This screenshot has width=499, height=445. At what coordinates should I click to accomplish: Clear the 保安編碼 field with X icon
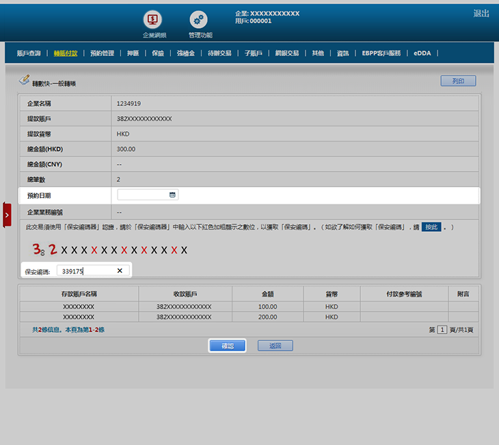click(120, 271)
